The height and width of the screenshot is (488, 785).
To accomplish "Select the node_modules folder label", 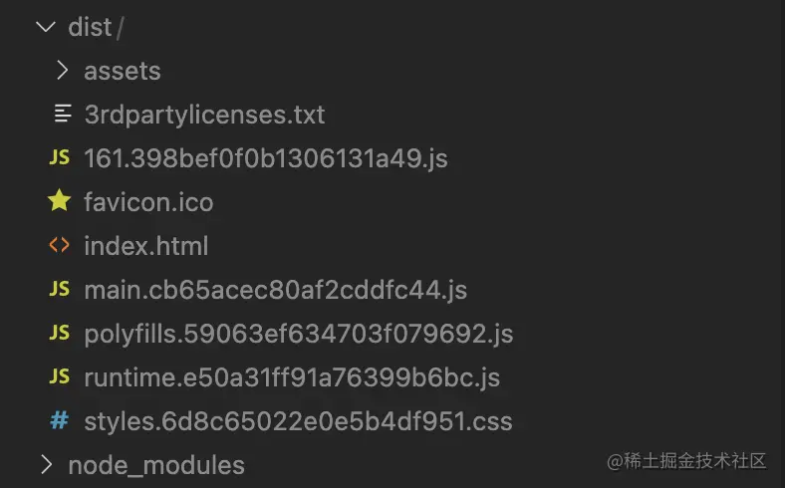I will tap(156, 465).
